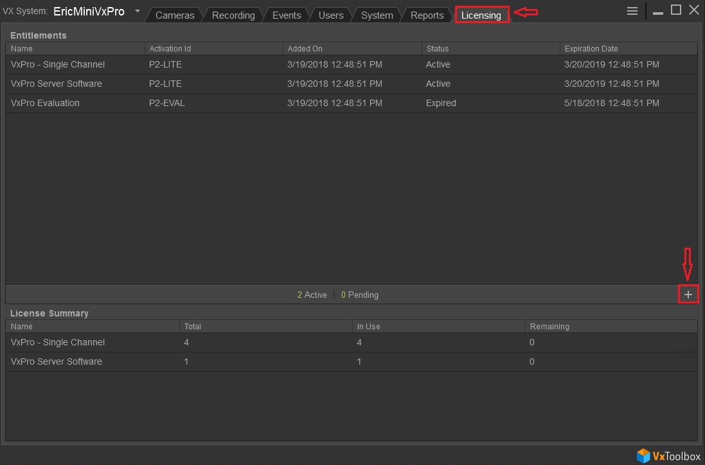The image size is (705, 465).
Task: Click the Expired status cell
Action: click(x=441, y=103)
